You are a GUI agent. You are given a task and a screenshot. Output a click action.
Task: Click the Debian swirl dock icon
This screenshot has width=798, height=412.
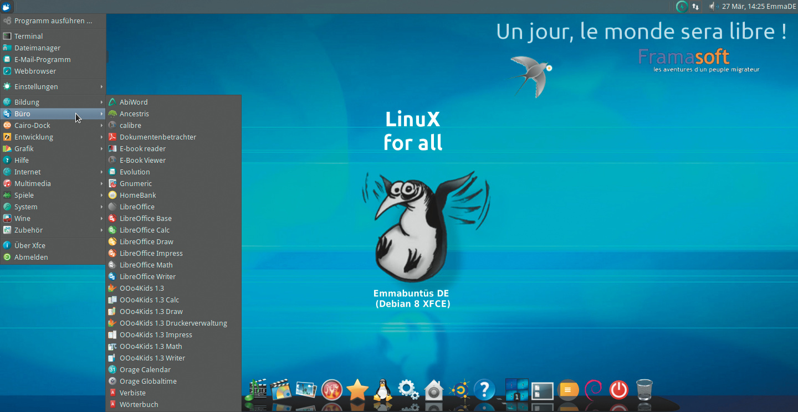pyautogui.click(x=594, y=390)
